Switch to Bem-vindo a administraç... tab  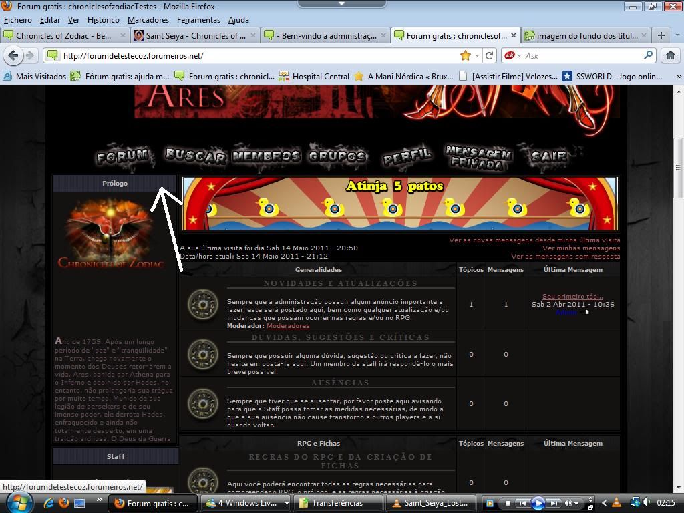(x=326, y=36)
